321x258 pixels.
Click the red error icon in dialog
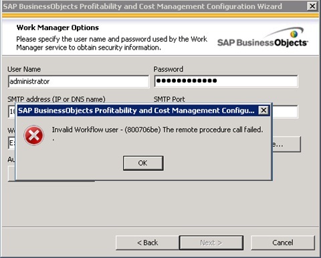(x=33, y=135)
